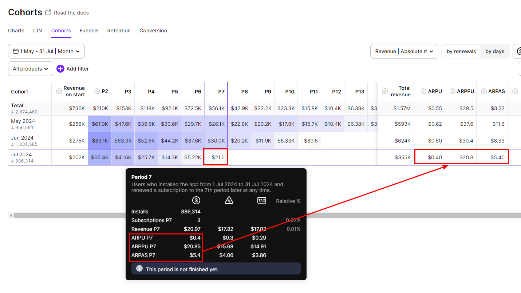Click the $21.0 cell in Jul 2024 row
The image size is (521, 293).
click(x=216, y=157)
